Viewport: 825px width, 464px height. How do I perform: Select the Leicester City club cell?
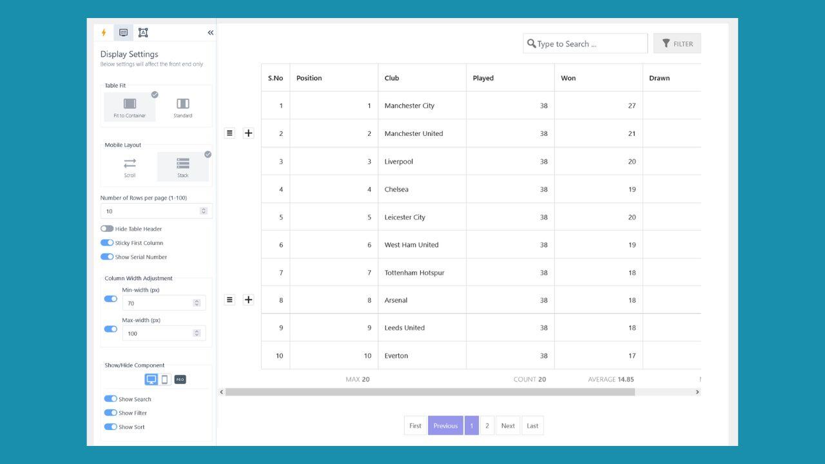[x=422, y=217]
